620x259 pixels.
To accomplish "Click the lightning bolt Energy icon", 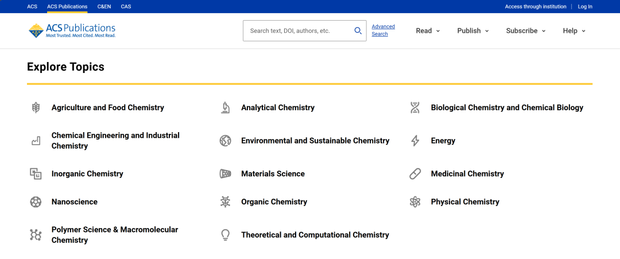I will tap(415, 141).
